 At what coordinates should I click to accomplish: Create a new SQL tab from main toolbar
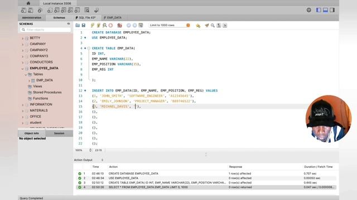[x=23, y=10]
